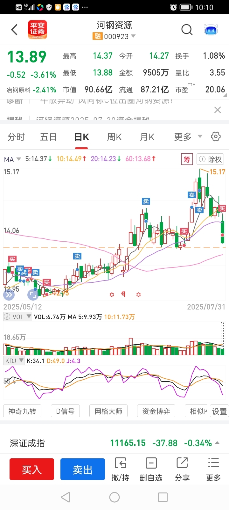This screenshot has height=510, width=229.
Task: Tap the 15.17 high price label
Action: [x=218, y=172]
